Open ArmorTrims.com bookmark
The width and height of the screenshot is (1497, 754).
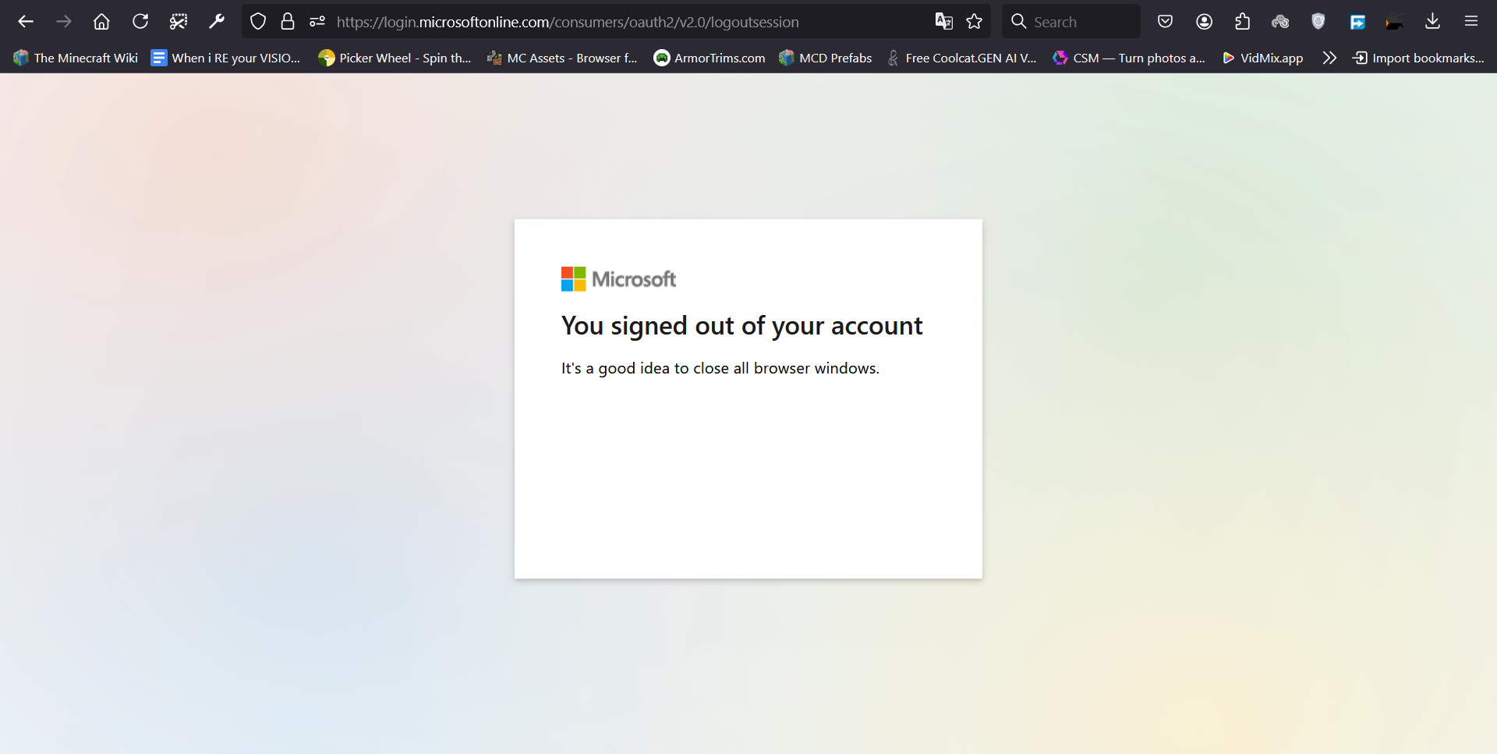tap(710, 58)
